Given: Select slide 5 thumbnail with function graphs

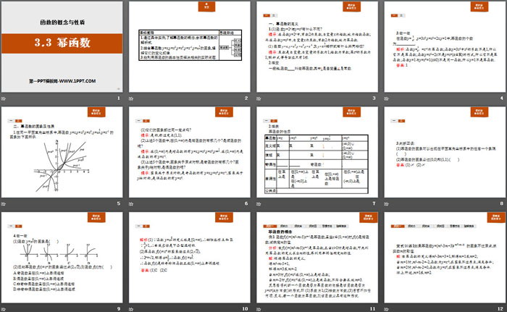Looking at the screenshot, I should point(62,151).
